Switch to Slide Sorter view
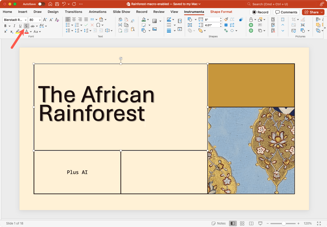Screen dimensions: 327x227 pos(242,223)
